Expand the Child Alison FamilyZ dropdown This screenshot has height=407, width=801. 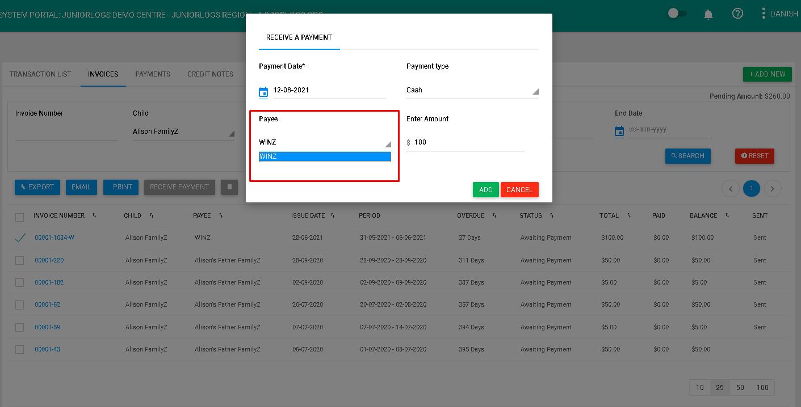pos(183,132)
